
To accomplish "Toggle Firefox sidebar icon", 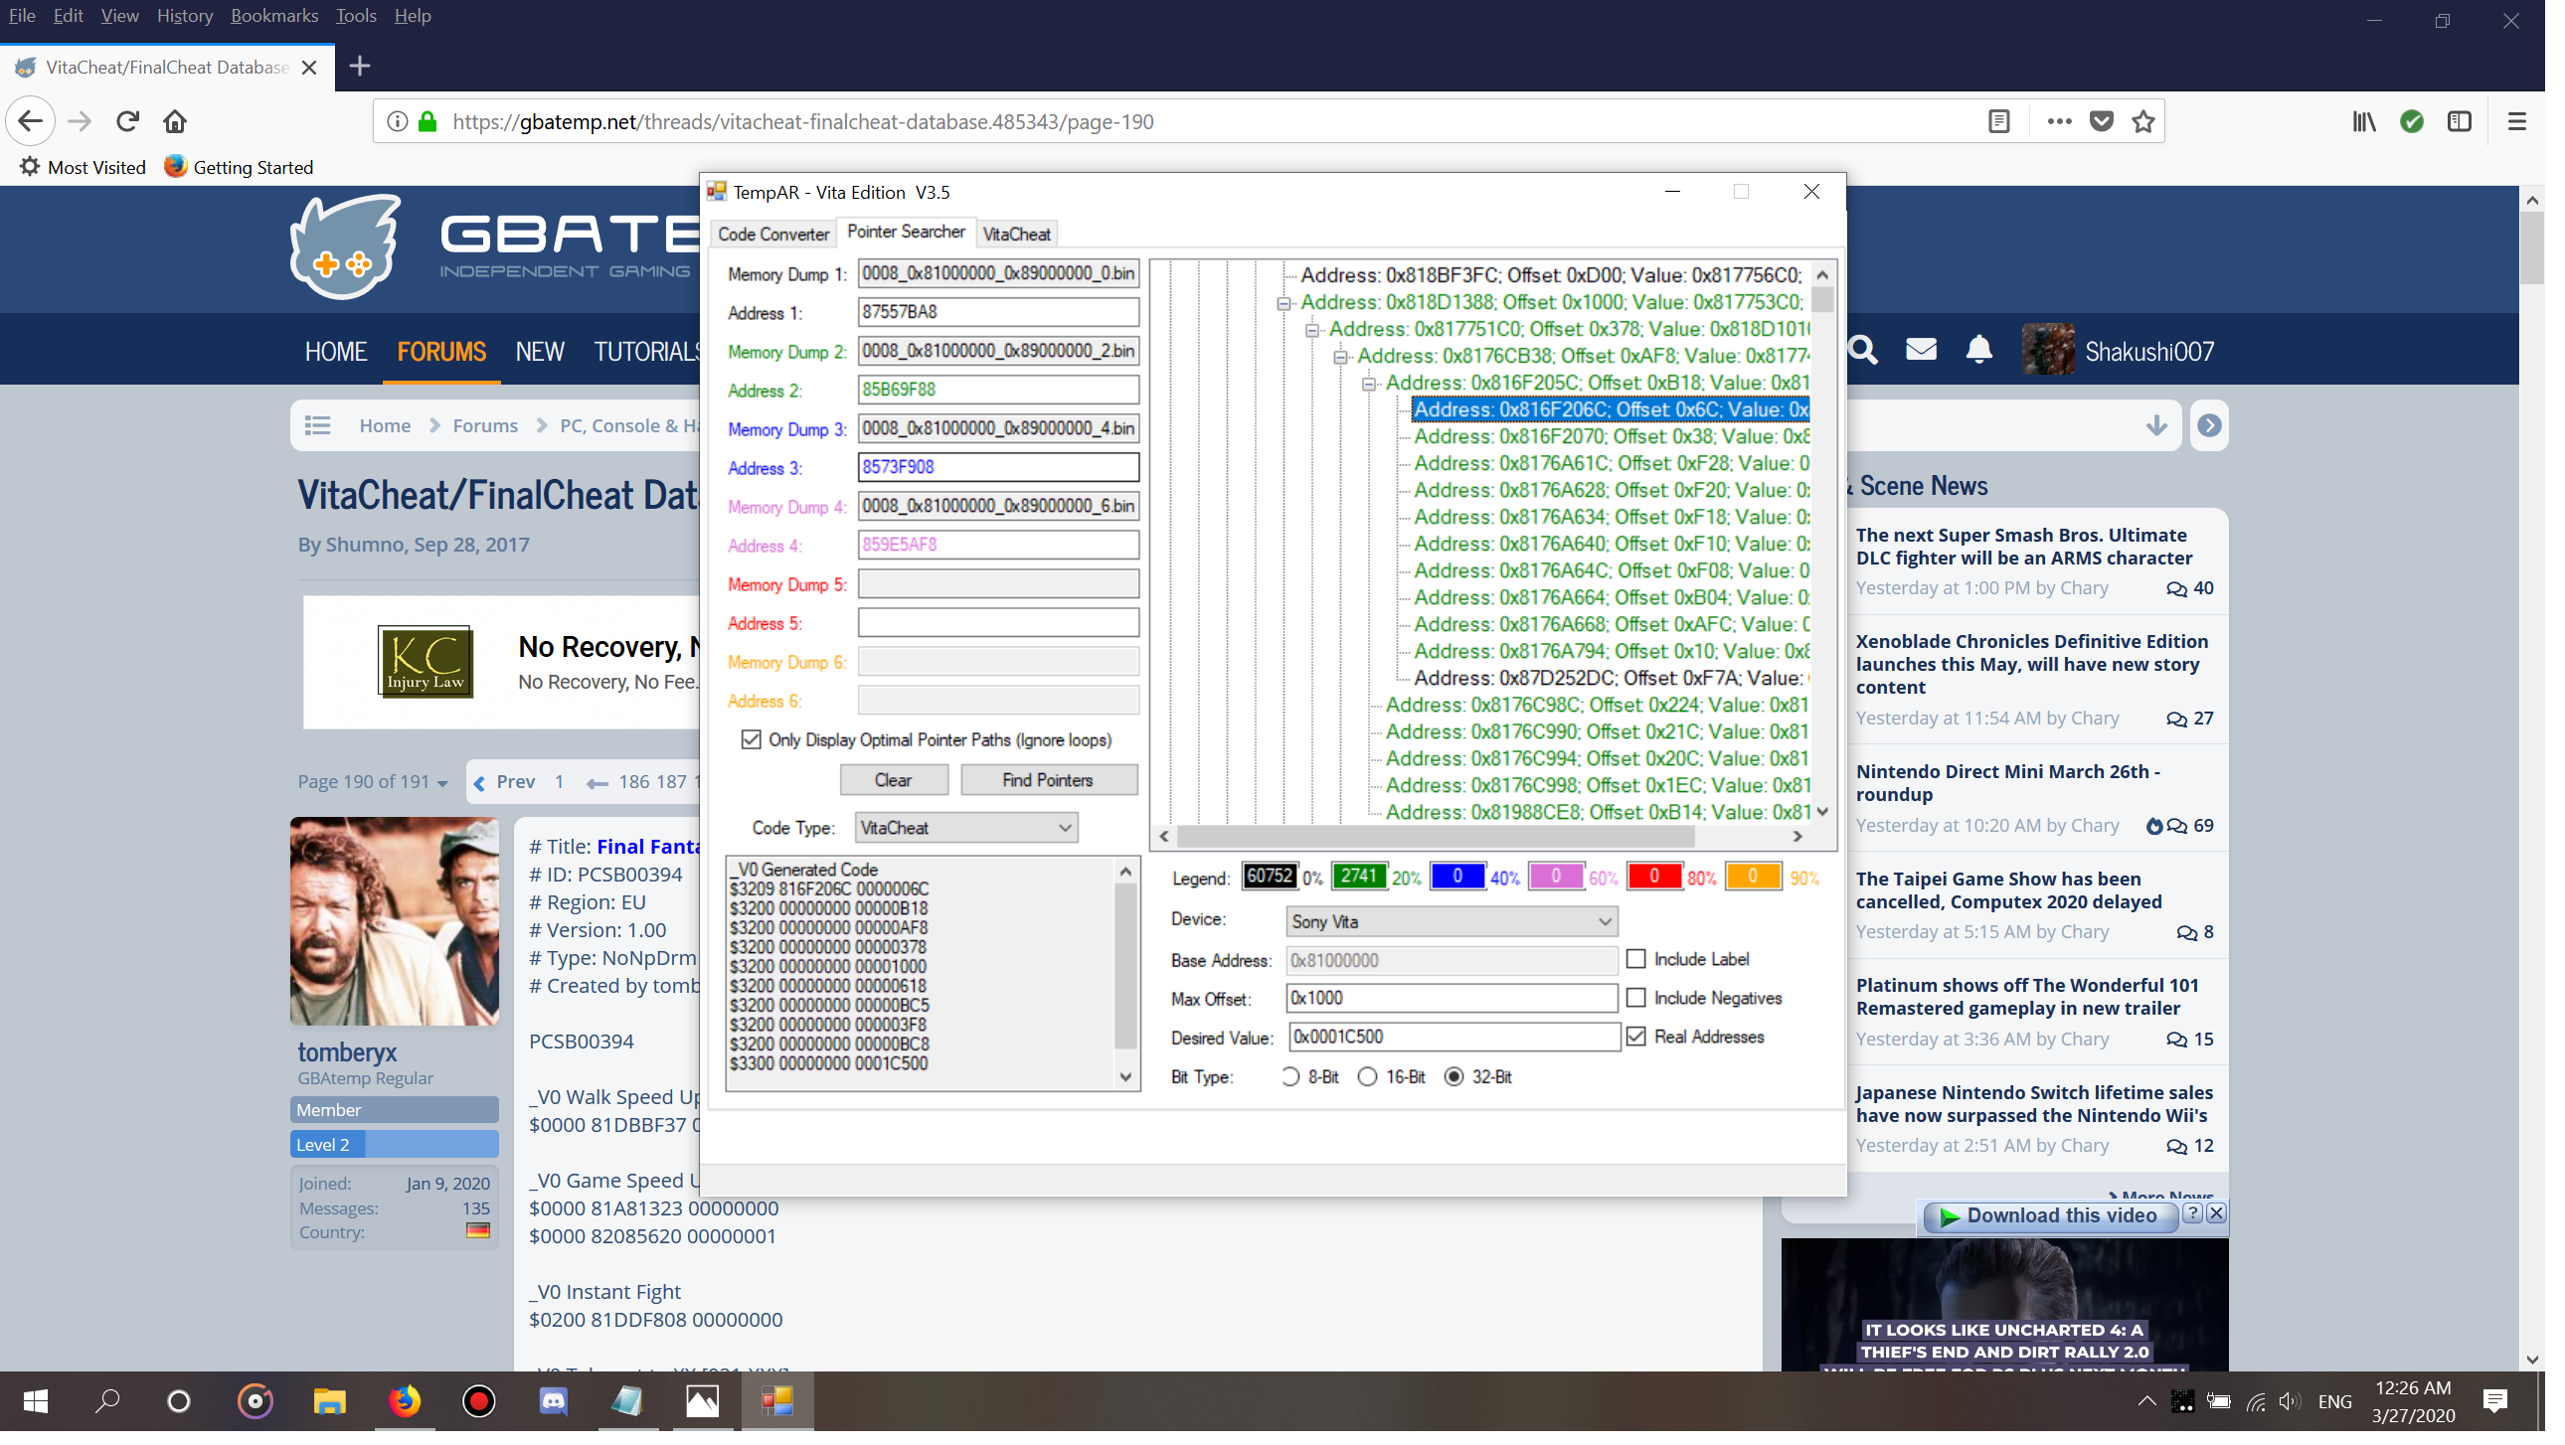I will (x=2460, y=122).
